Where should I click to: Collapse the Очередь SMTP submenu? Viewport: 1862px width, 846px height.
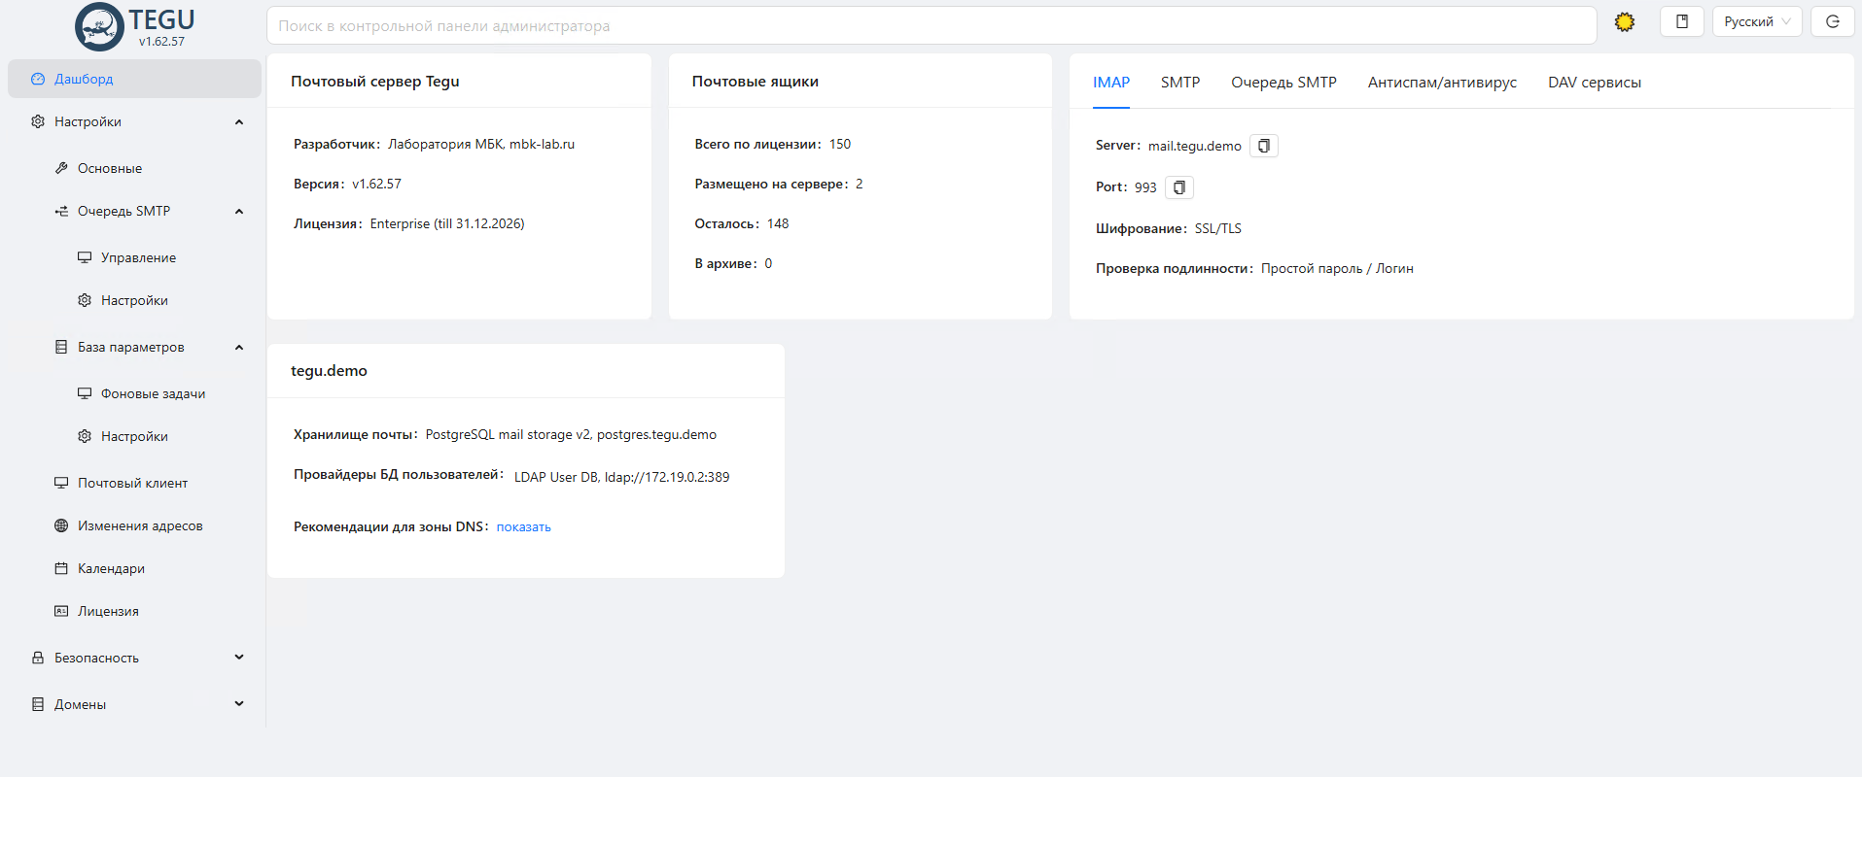(239, 212)
